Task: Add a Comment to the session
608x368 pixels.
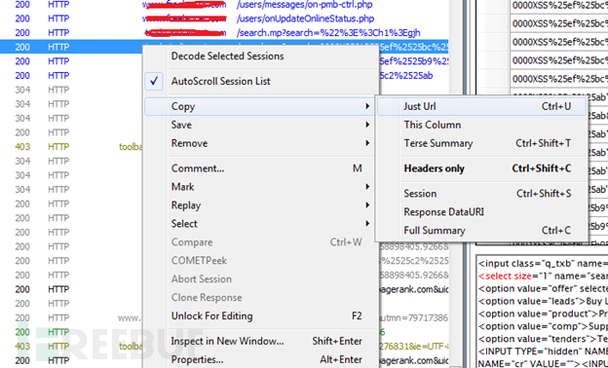Action: tap(259, 168)
